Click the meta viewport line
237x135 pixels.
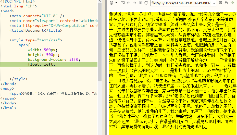[x=54, y=21]
